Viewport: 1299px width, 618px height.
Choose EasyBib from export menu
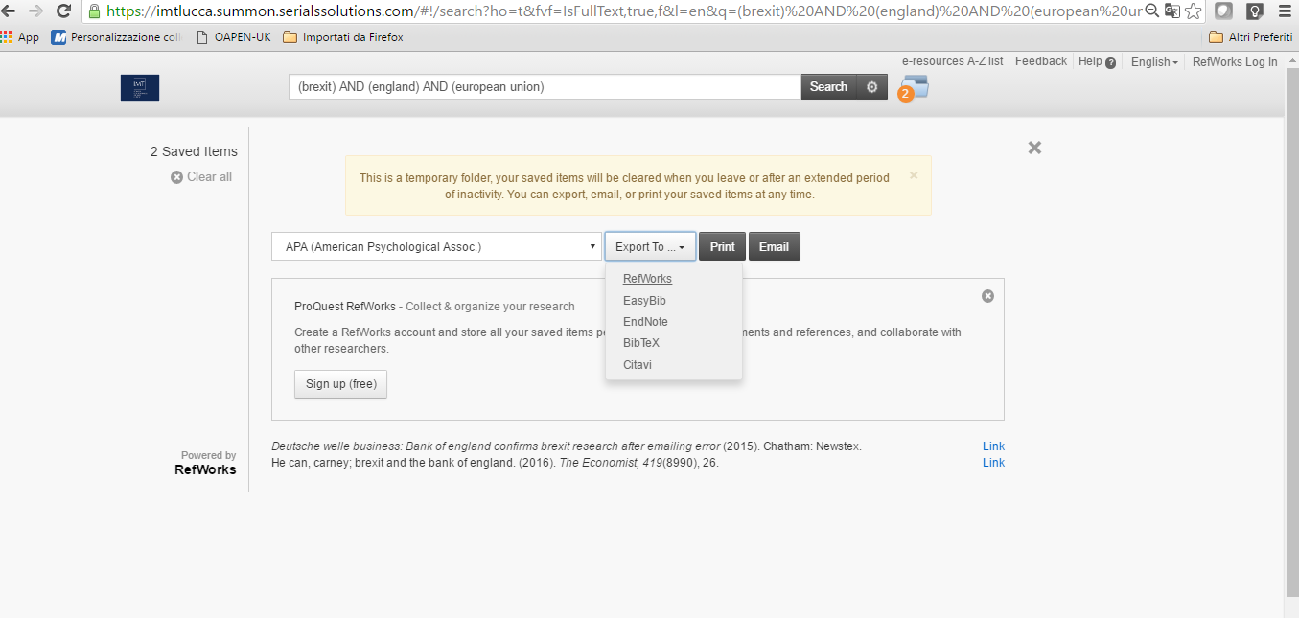point(644,301)
